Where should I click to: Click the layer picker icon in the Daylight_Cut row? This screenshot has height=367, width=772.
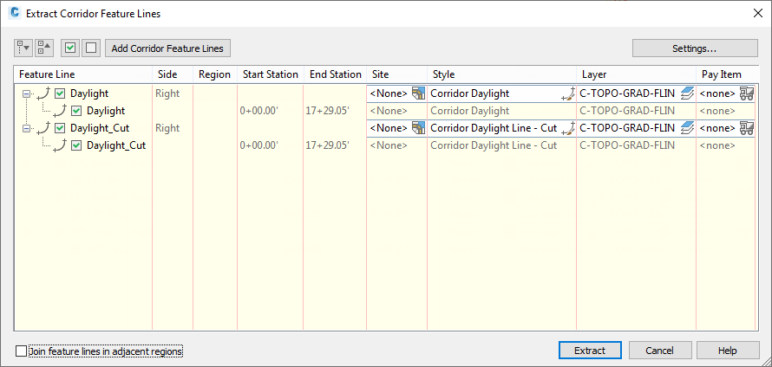pyautogui.click(x=688, y=128)
